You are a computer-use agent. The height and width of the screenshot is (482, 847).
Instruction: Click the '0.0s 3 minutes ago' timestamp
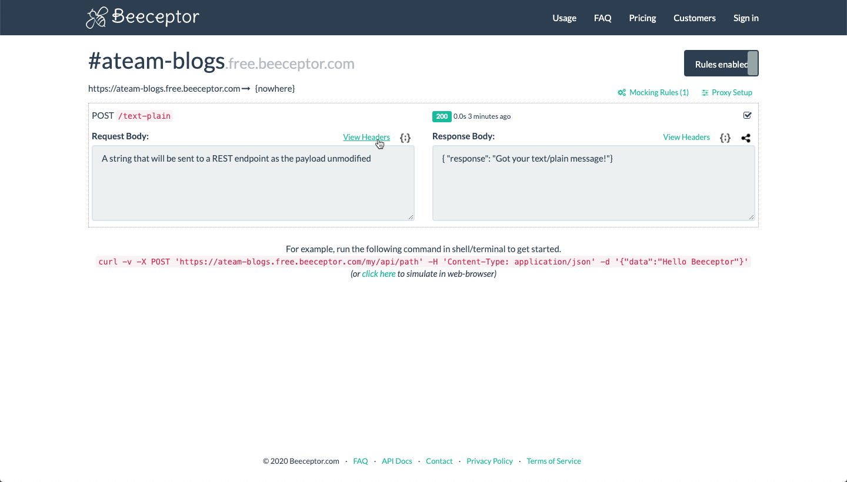(482, 116)
